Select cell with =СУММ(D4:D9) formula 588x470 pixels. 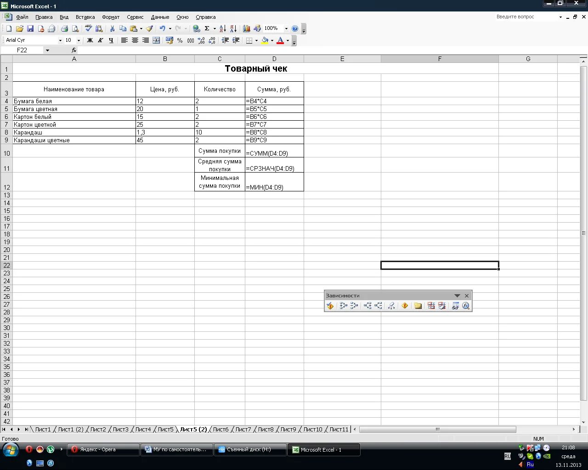[274, 151]
